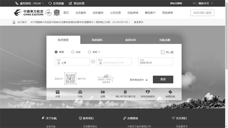Viewport: 228px width, 128px height.
Task: Click the QR code image
Action: (70, 79)
